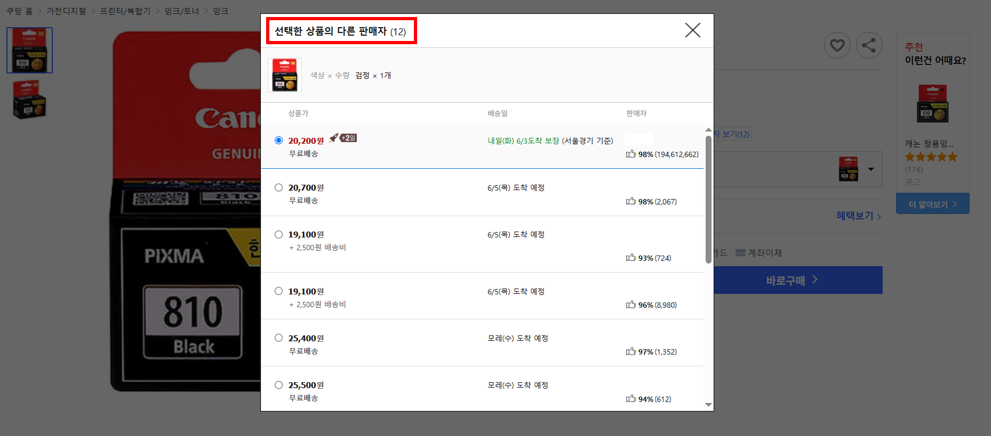Select the 20,200원 seller option
Image resolution: width=991 pixels, height=436 pixels.
coord(278,141)
